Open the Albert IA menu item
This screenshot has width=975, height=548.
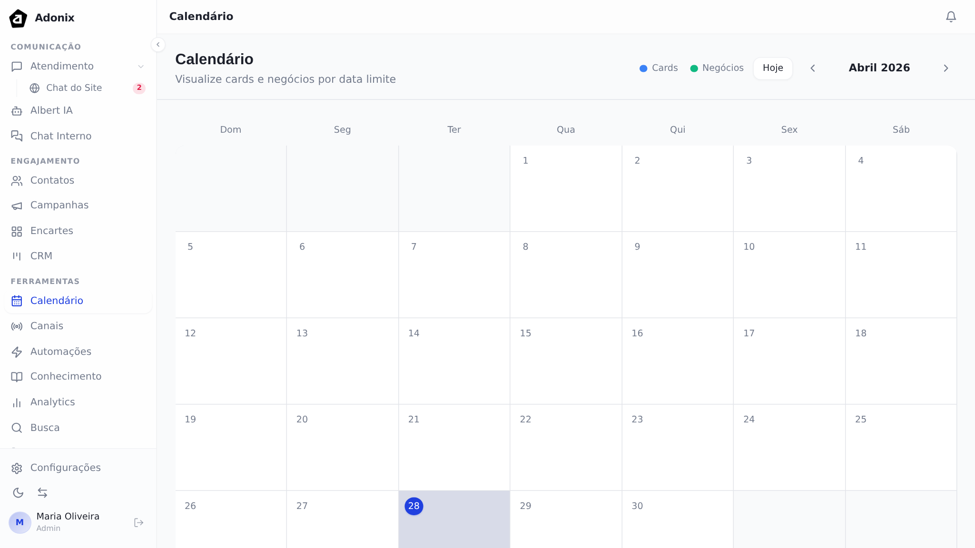(x=78, y=111)
